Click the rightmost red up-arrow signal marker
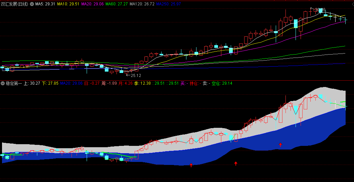The height and width of the screenshot is (182, 354). [x=280, y=145]
